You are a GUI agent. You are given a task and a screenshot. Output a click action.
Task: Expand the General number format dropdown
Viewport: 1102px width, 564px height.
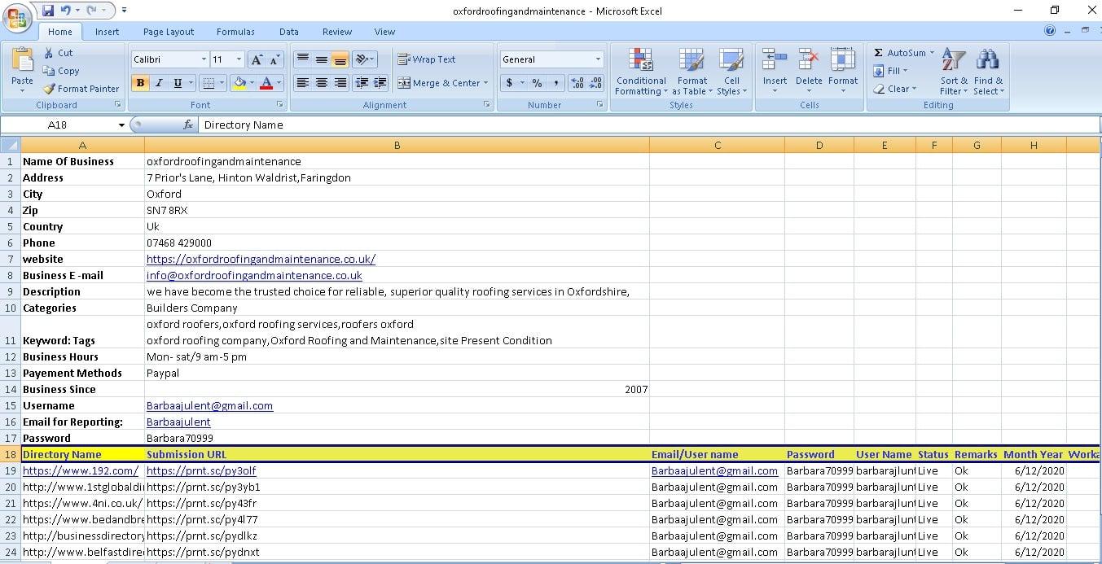click(598, 59)
